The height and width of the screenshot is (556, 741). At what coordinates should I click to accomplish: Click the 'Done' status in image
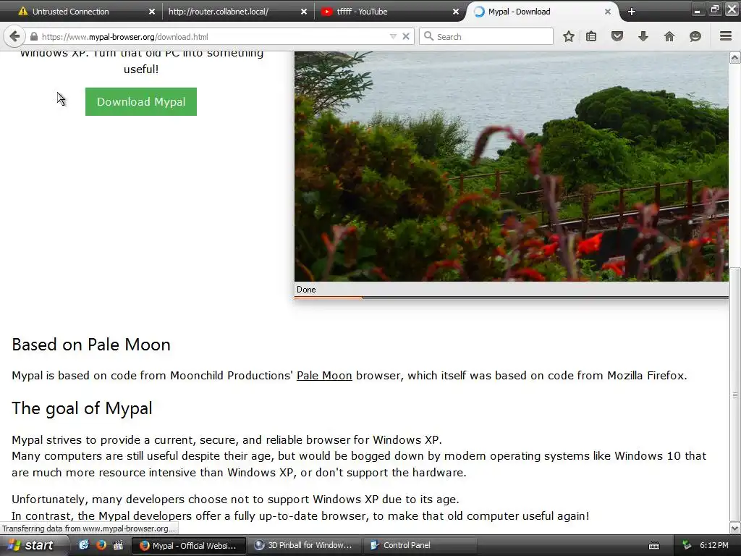(x=306, y=290)
